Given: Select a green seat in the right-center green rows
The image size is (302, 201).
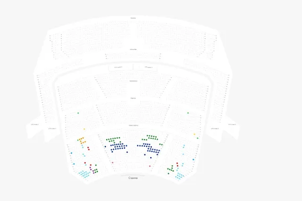Looking at the screenshot, I should tap(151, 136).
